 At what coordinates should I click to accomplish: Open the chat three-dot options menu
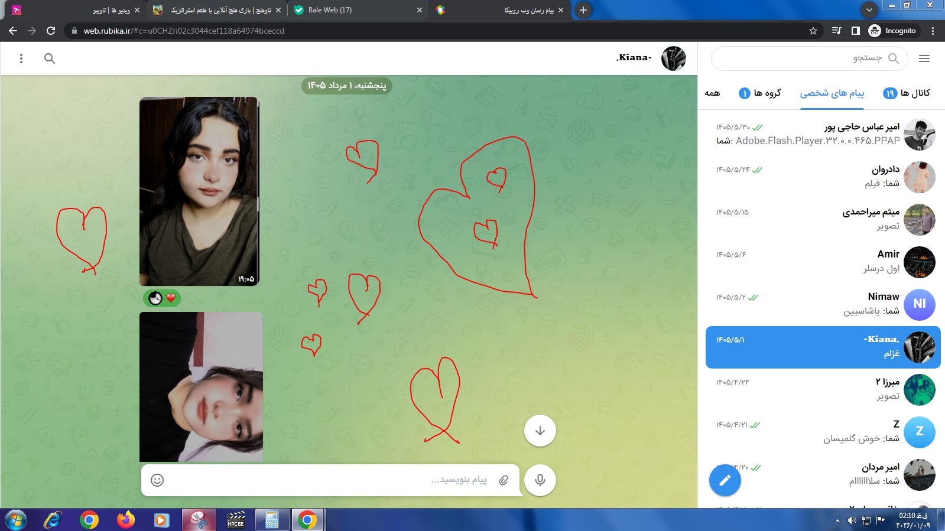[21, 58]
